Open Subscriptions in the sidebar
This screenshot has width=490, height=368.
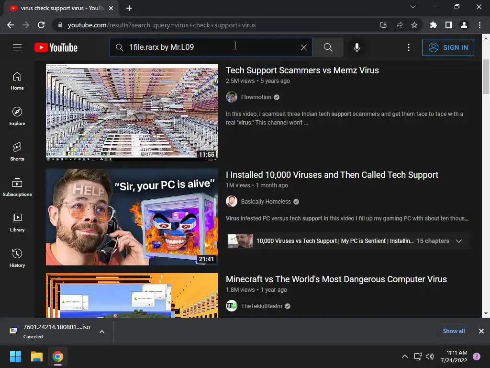coord(17,187)
